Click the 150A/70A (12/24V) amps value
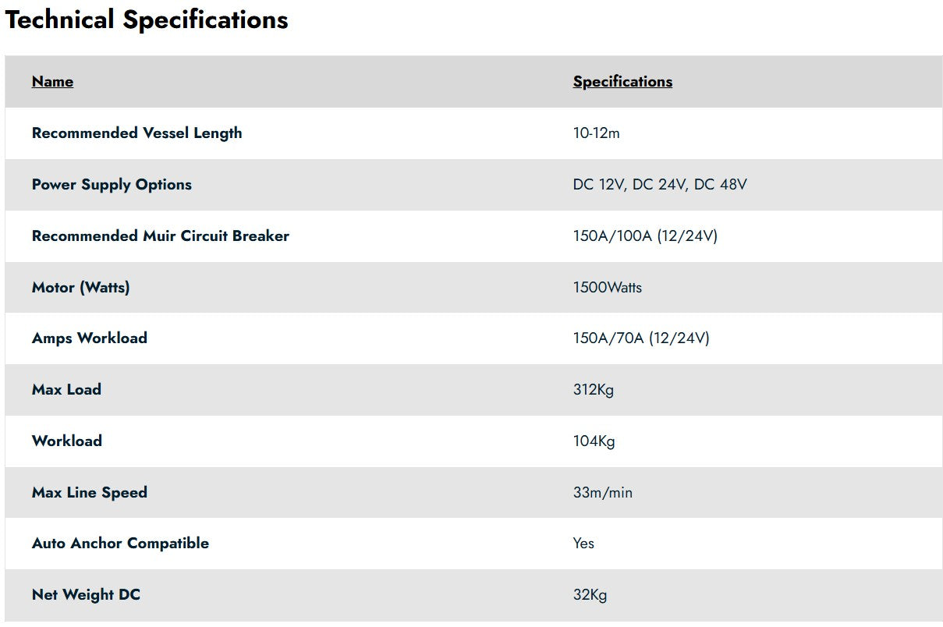The height and width of the screenshot is (627, 943). point(641,338)
